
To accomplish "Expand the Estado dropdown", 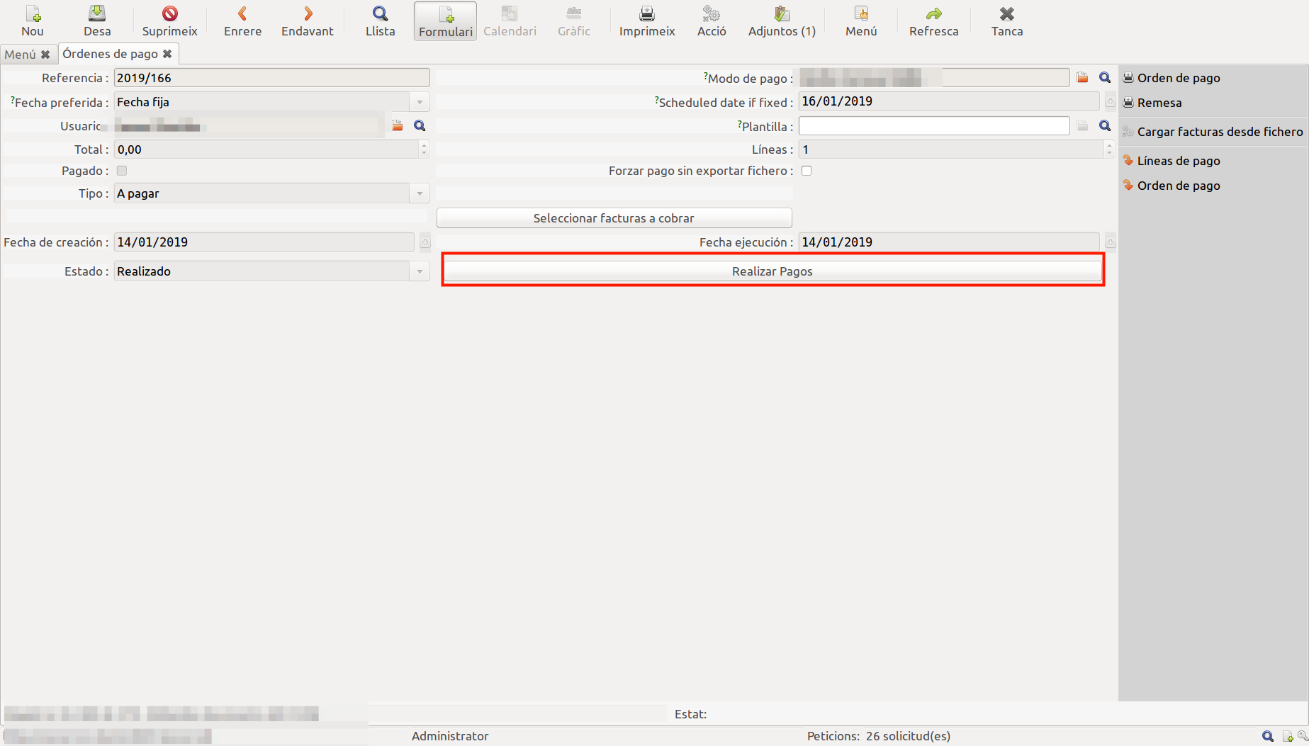I will (x=420, y=272).
